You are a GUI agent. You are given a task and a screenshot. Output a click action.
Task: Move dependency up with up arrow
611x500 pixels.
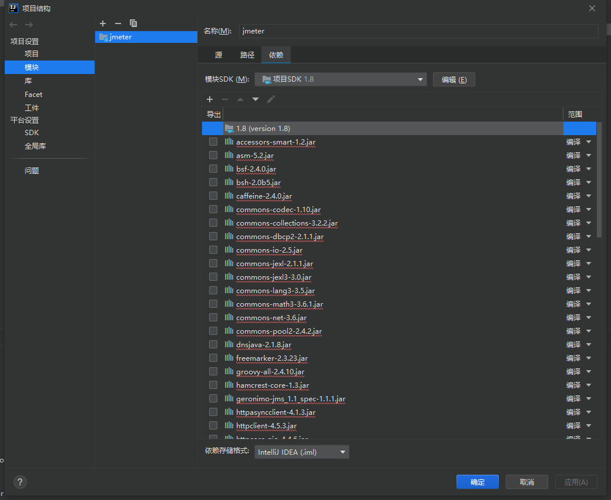click(240, 99)
